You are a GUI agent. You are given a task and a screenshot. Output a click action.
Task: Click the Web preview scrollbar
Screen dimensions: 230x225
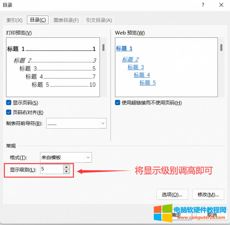coord(221,48)
